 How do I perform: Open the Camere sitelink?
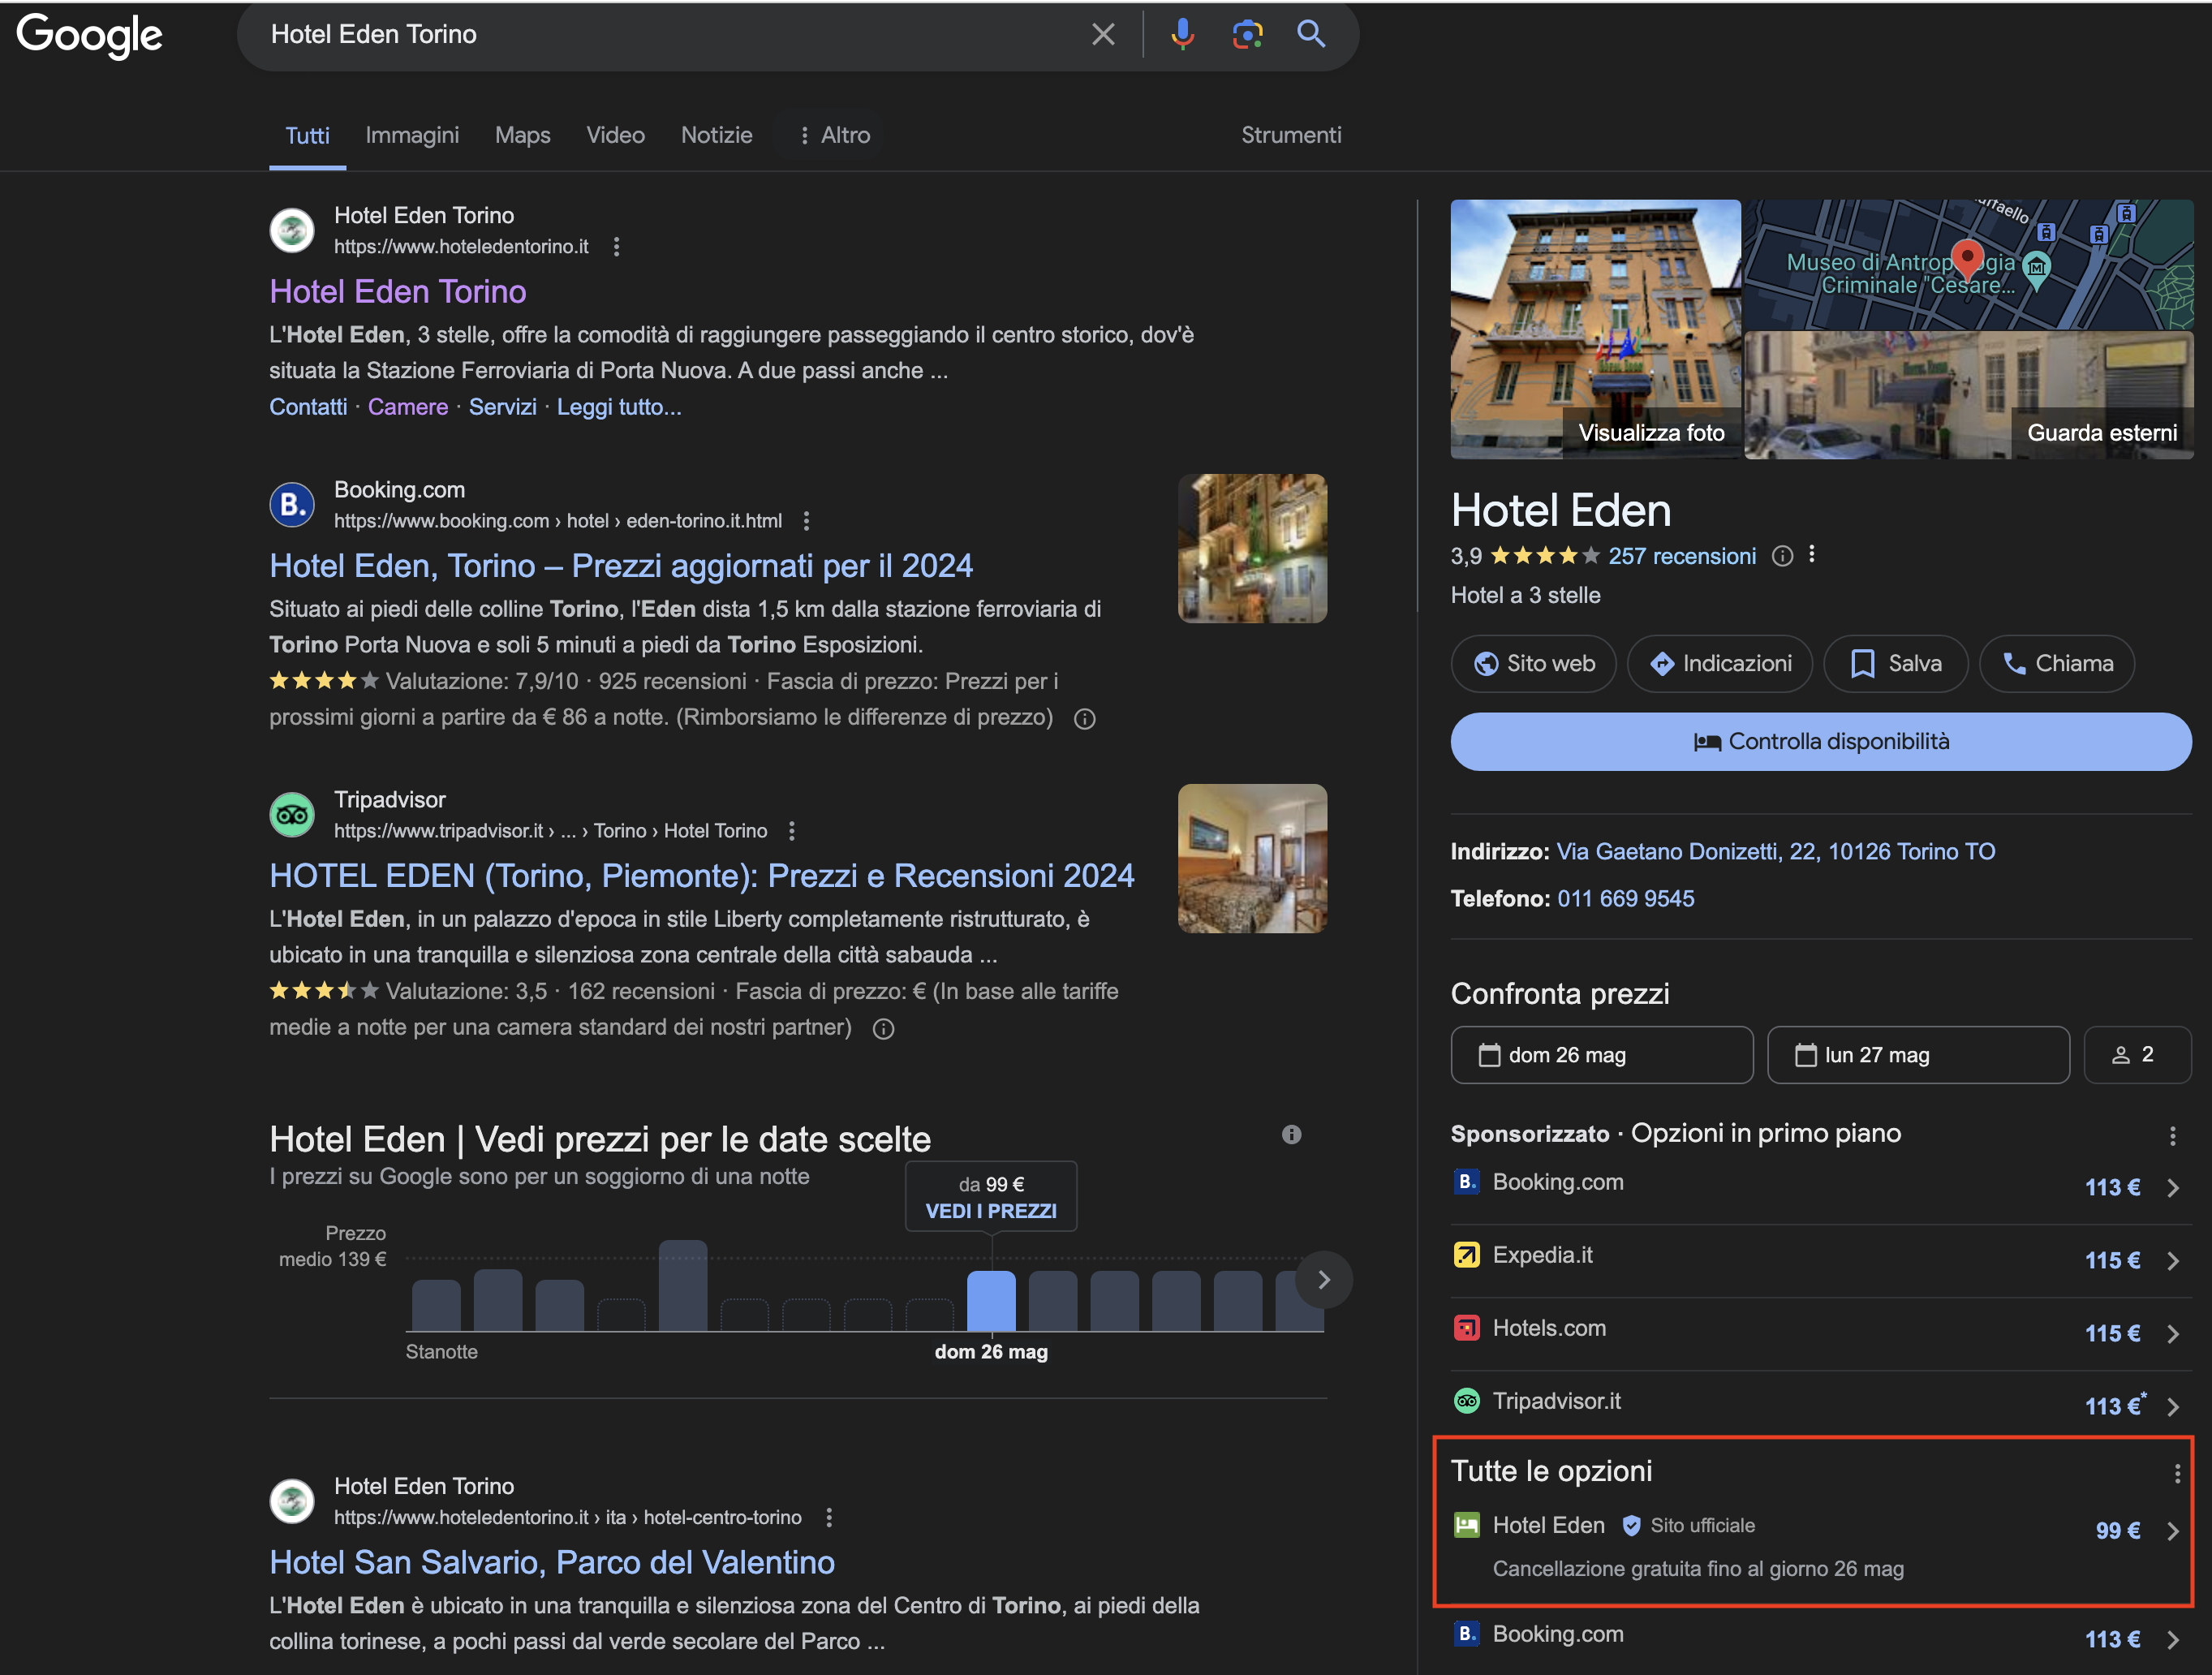(408, 407)
